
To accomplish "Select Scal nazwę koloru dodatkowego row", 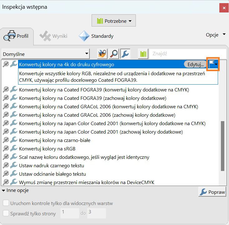I will (x=84, y=157).
